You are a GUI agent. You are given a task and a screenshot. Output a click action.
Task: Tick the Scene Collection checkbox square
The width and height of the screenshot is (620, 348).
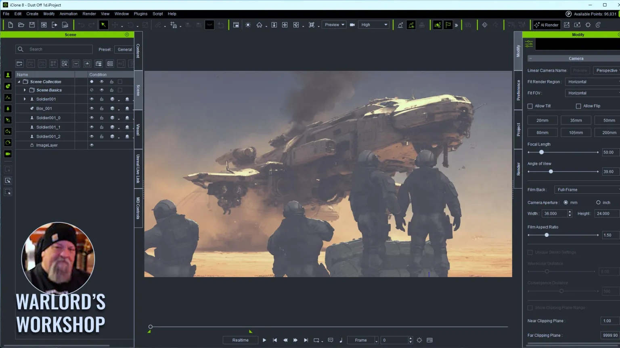coord(120,82)
